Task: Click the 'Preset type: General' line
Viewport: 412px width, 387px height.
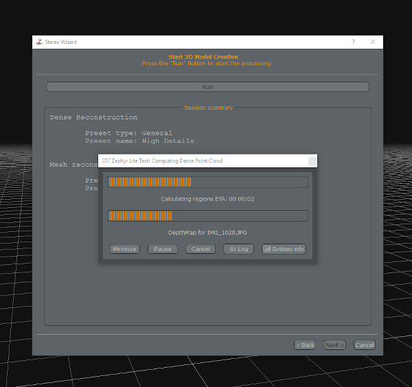Action: (x=129, y=133)
